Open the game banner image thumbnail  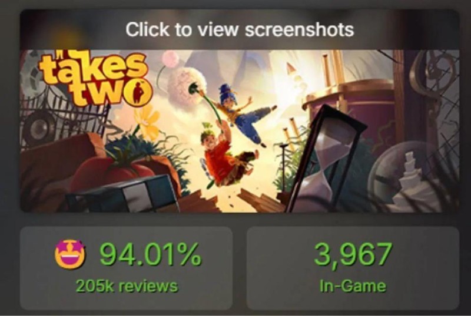pyautogui.click(x=240, y=131)
